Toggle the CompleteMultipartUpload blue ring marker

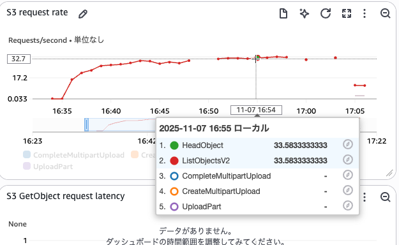pos(174,176)
